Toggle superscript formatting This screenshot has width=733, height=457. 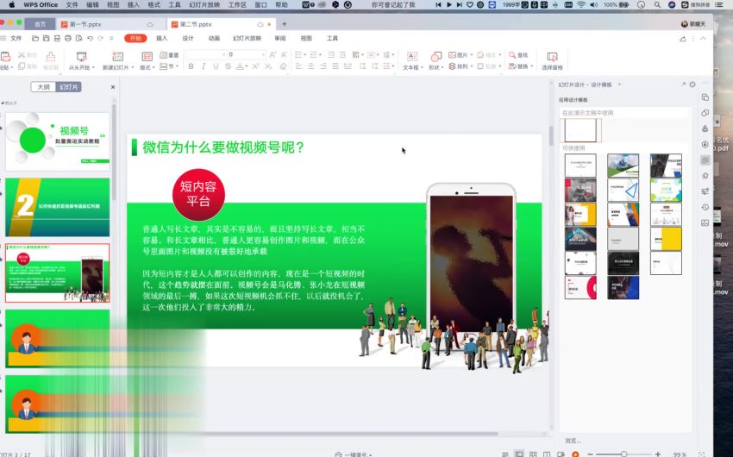(256, 66)
